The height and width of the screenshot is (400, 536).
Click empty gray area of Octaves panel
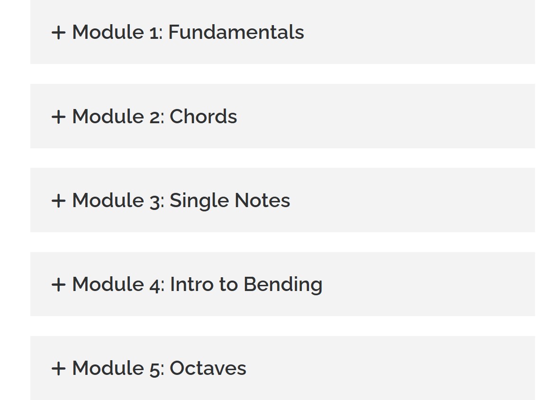(x=390, y=368)
